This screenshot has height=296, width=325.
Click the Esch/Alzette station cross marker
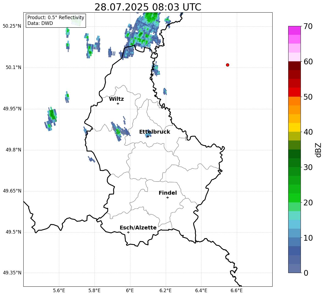click(128, 232)
